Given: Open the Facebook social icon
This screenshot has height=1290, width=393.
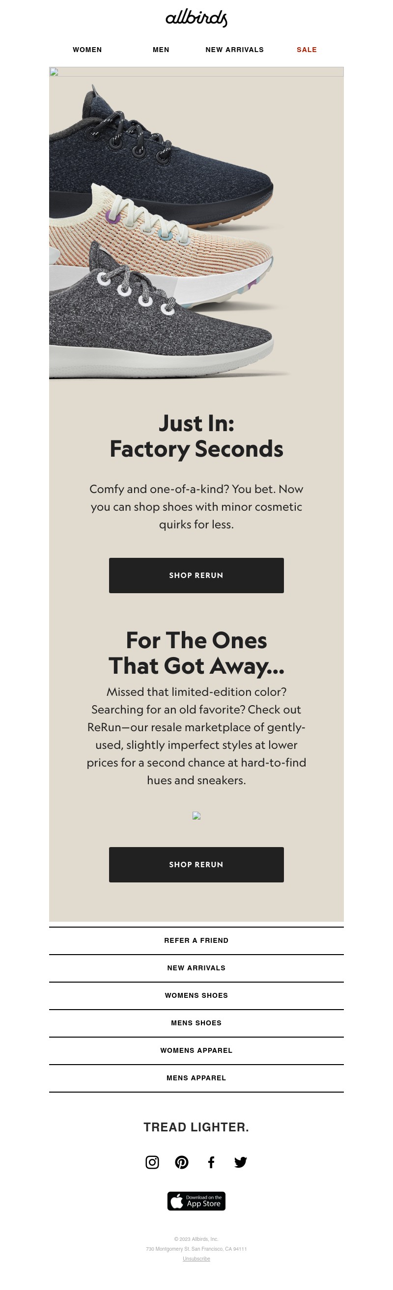Looking at the screenshot, I should [211, 1162].
